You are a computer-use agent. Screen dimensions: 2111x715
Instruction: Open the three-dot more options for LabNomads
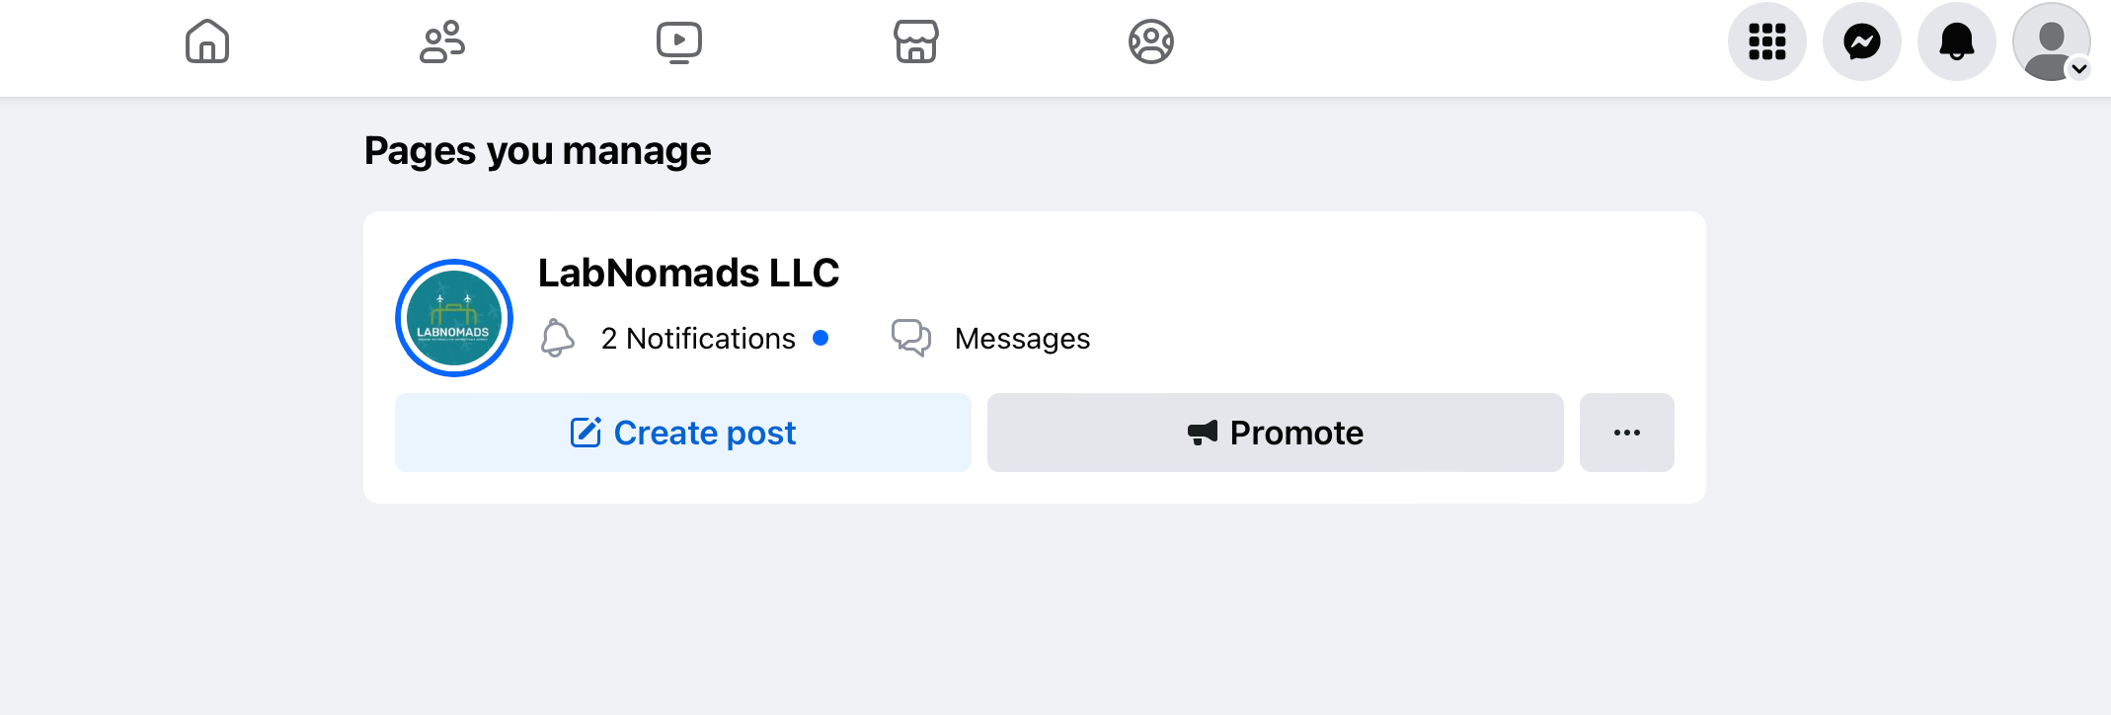pyautogui.click(x=1627, y=433)
